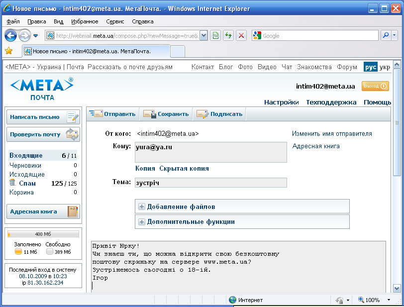Click the Кому recipient field

click(x=211, y=152)
